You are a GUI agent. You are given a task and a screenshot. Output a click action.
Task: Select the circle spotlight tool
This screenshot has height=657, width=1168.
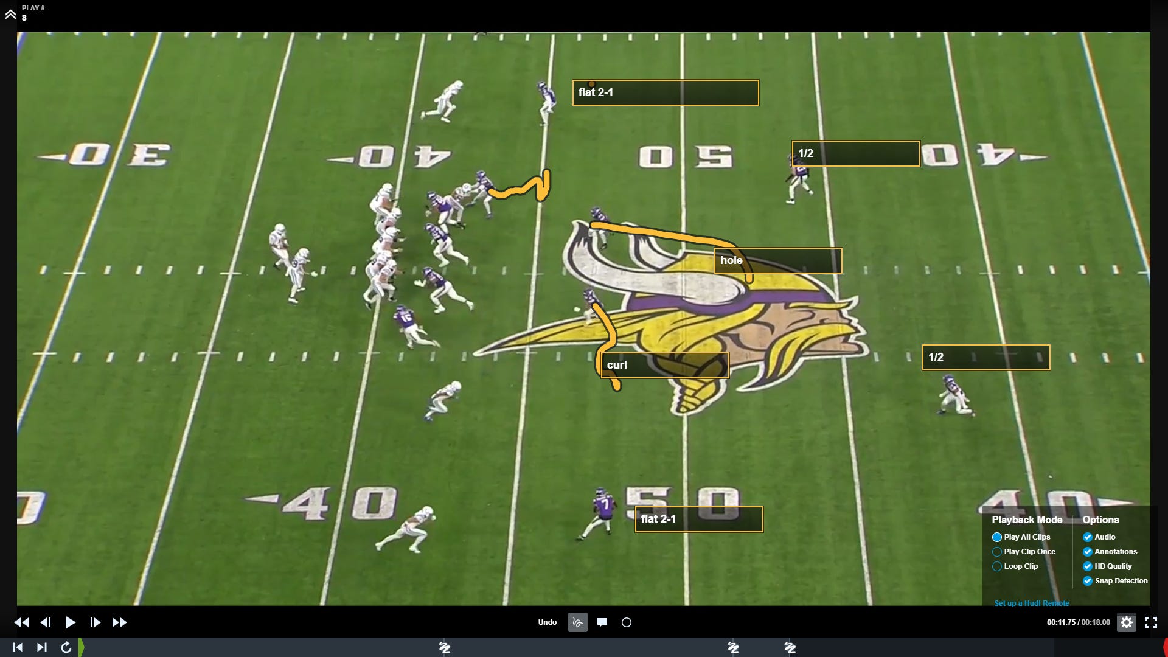(x=627, y=622)
